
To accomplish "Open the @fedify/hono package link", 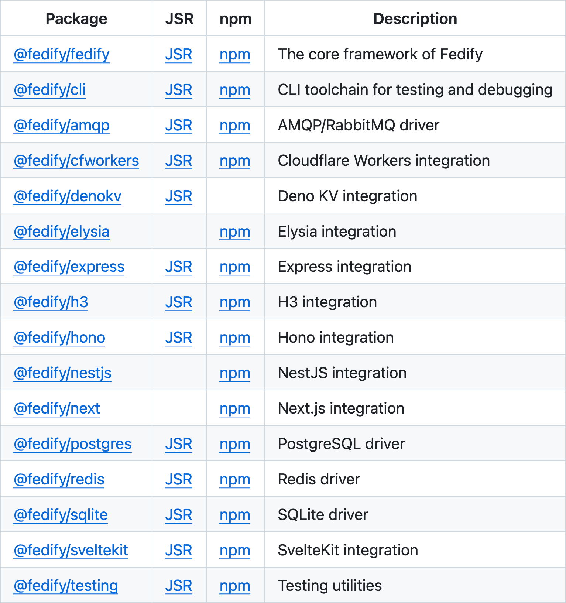I will click(59, 338).
